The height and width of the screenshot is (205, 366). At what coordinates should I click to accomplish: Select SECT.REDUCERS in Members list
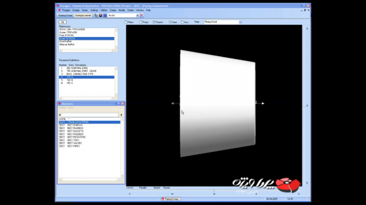tap(89, 137)
